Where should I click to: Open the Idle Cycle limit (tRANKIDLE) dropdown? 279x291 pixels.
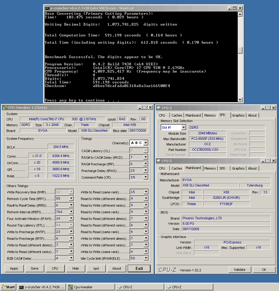(146, 258)
